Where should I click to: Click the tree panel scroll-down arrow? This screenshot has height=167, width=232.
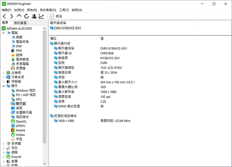(44, 164)
